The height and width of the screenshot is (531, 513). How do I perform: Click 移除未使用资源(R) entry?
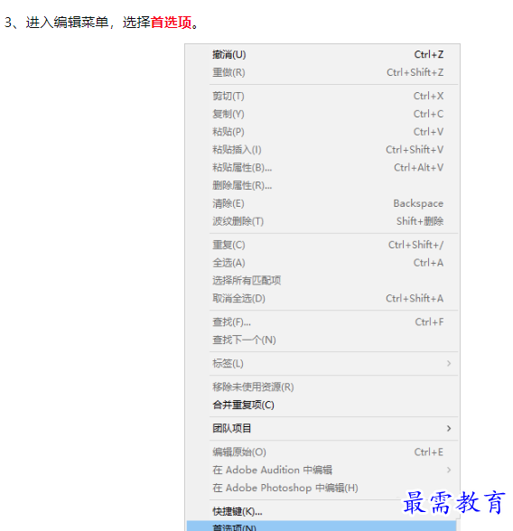pyautogui.click(x=322, y=387)
